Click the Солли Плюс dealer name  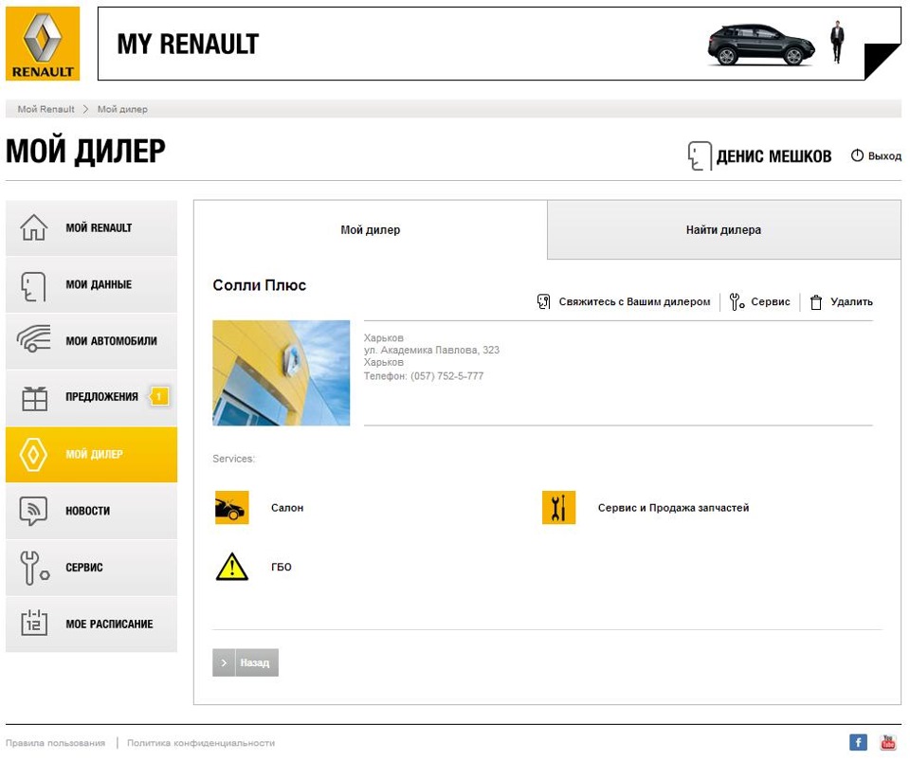(x=259, y=285)
